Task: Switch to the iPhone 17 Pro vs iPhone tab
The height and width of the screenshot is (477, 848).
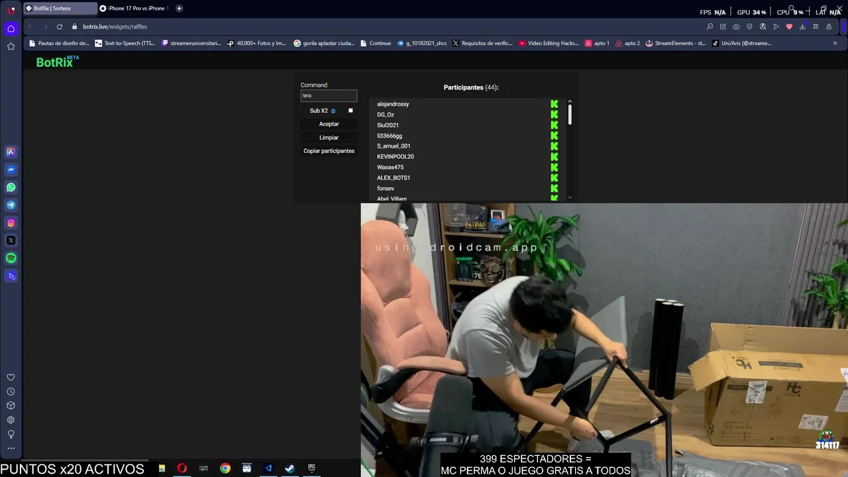Action: coord(134,9)
